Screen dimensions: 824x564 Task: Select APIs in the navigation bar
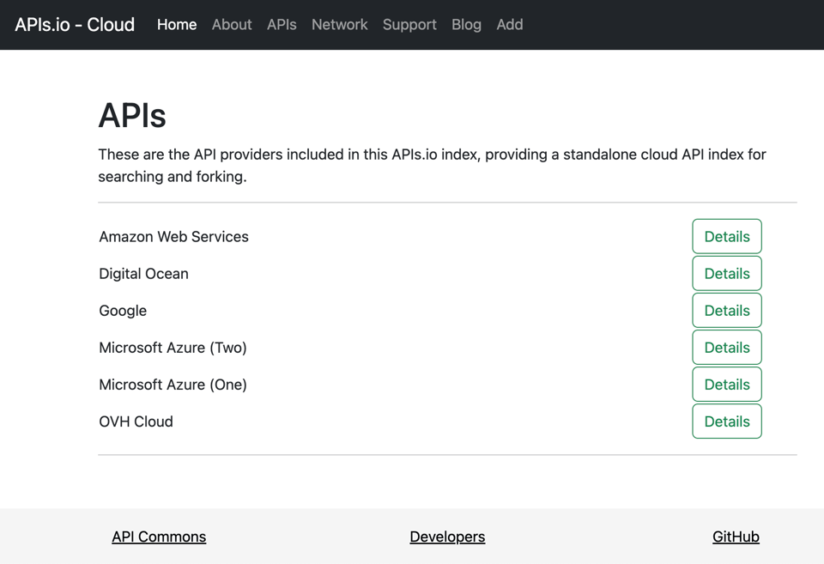(282, 25)
